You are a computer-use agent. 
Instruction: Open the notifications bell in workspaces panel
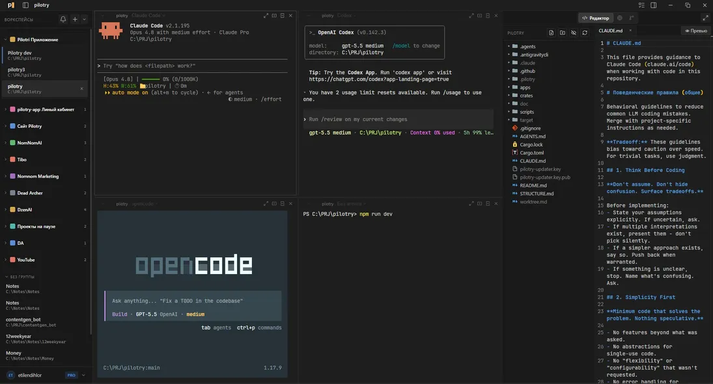pyautogui.click(x=63, y=19)
